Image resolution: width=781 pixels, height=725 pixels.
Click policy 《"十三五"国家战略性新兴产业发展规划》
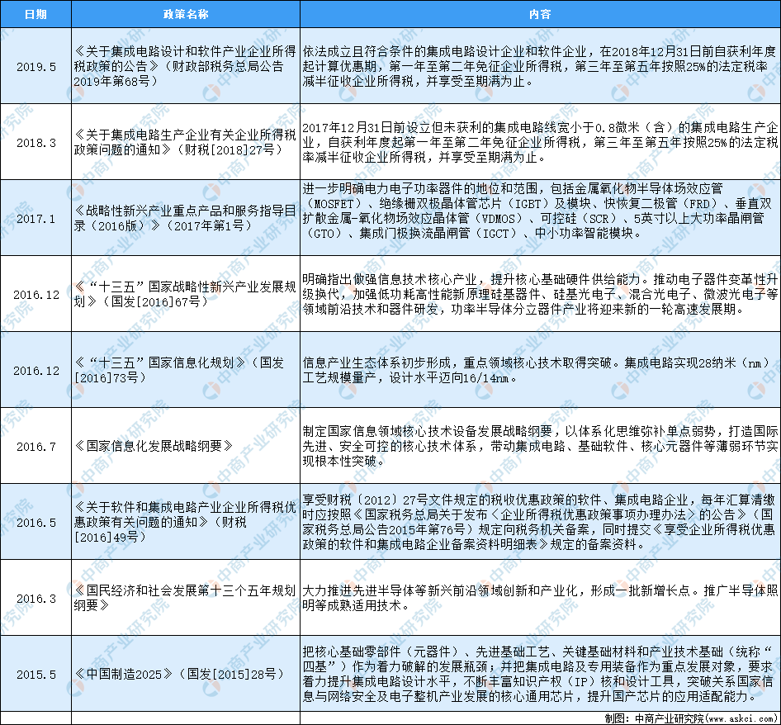pyautogui.click(x=185, y=294)
